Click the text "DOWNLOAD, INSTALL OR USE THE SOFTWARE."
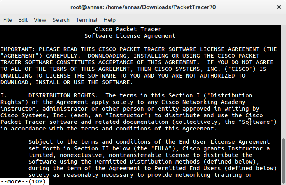This screenshot has width=286, height=185. pyautogui.click(x=67, y=82)
